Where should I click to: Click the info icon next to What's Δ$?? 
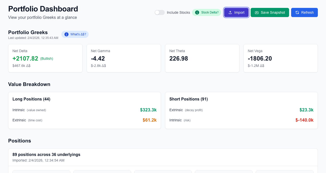(66, 34)
